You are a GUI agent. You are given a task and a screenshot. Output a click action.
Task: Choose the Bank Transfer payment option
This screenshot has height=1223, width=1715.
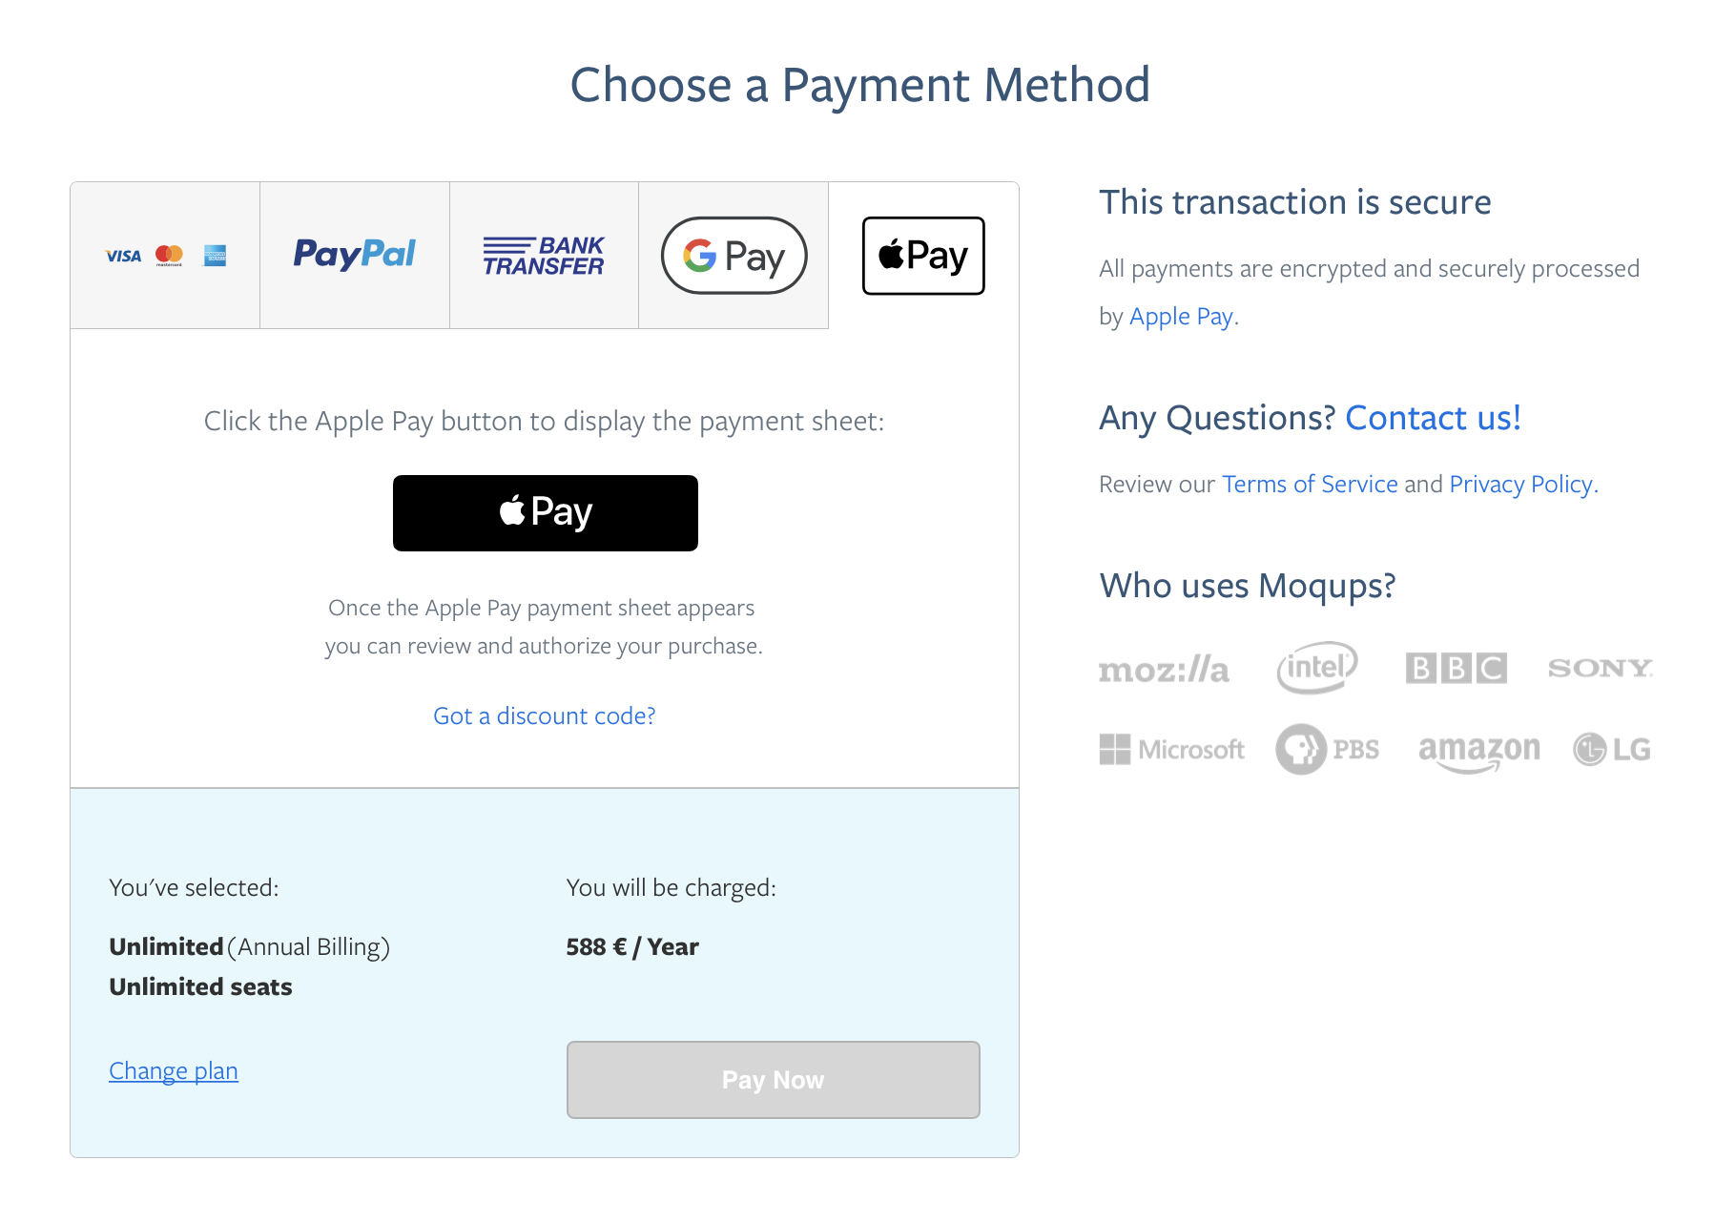pyautogui.click(x=543, y=256)
